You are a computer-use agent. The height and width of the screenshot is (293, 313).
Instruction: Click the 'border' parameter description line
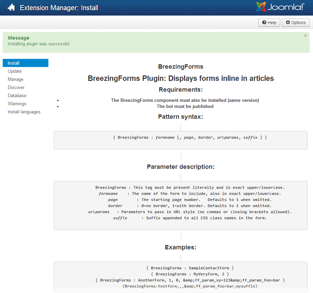pos(190,206)
